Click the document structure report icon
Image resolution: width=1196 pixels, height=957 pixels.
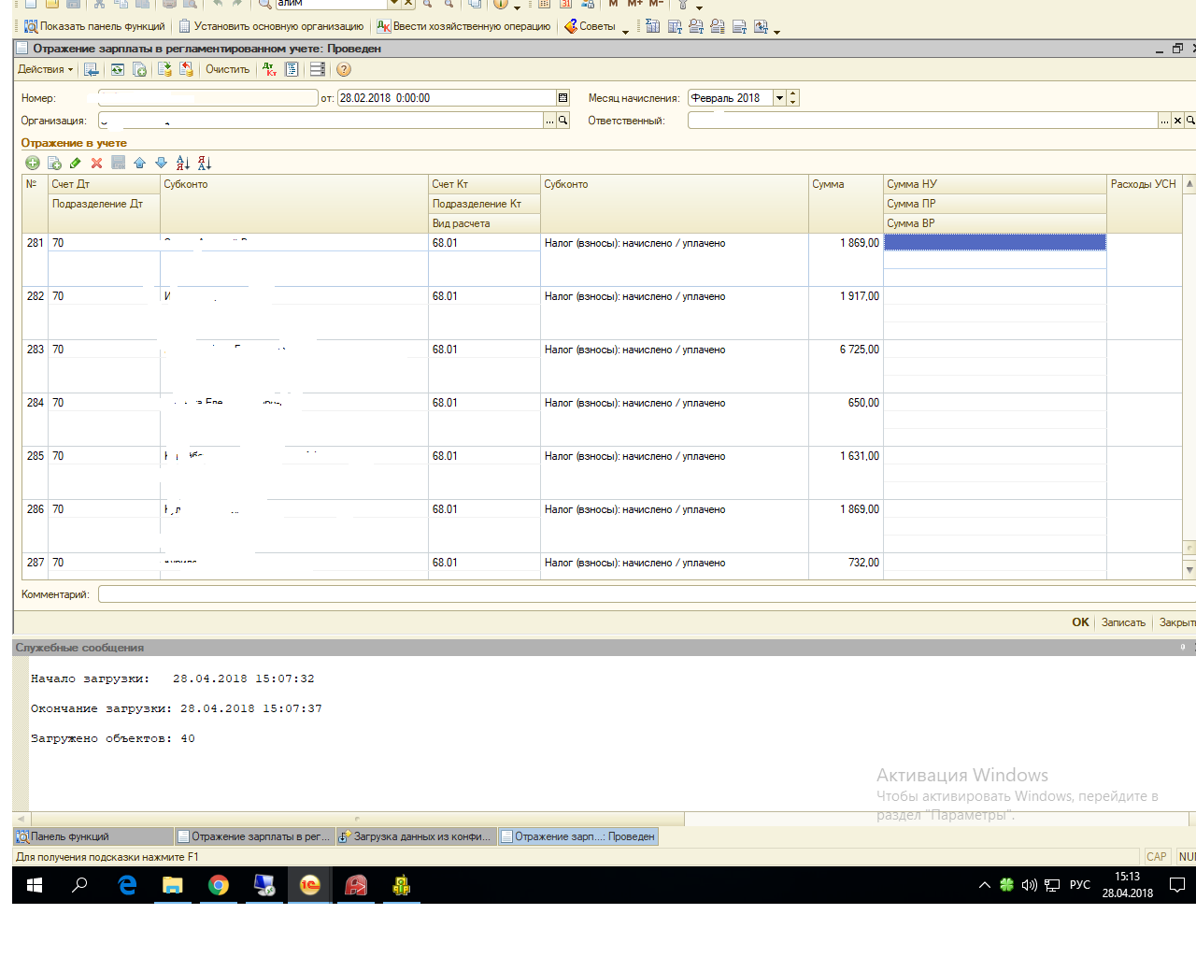click(292, 69)
